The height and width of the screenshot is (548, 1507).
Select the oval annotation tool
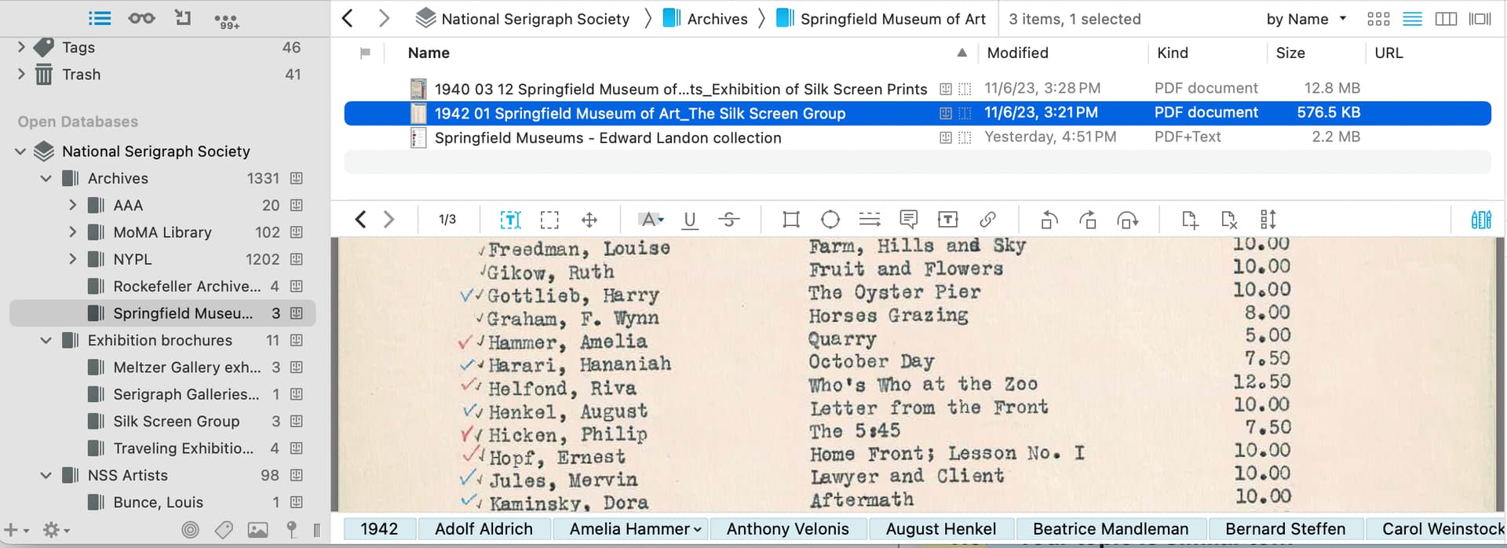pos(830,220)
